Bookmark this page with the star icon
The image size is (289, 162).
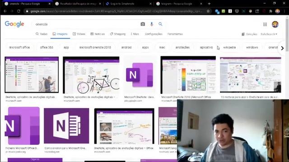208,11
